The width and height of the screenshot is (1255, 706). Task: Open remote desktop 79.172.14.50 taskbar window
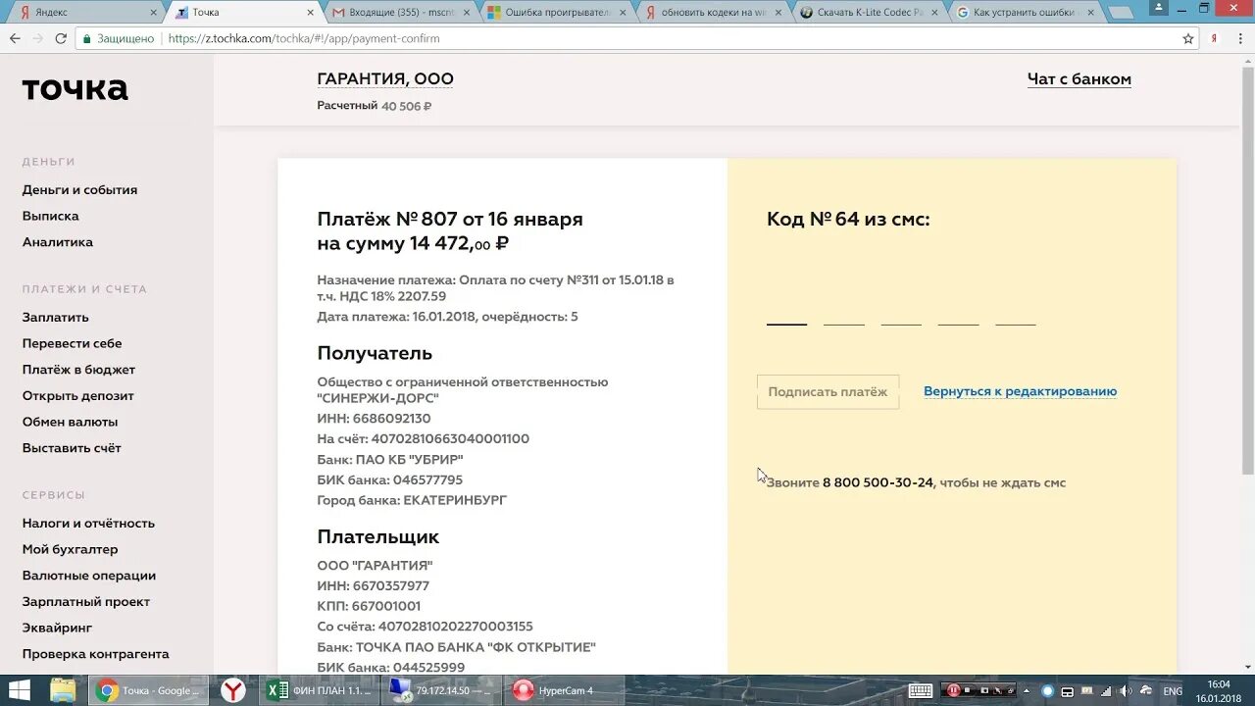pos(443,690)
